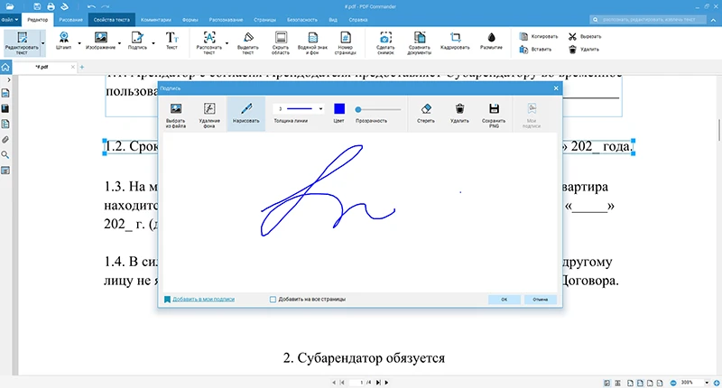The height and width of the screenshot is (388, 722).
Task: Launch Сравнить документы comparison tool
Action: (419, 42)
